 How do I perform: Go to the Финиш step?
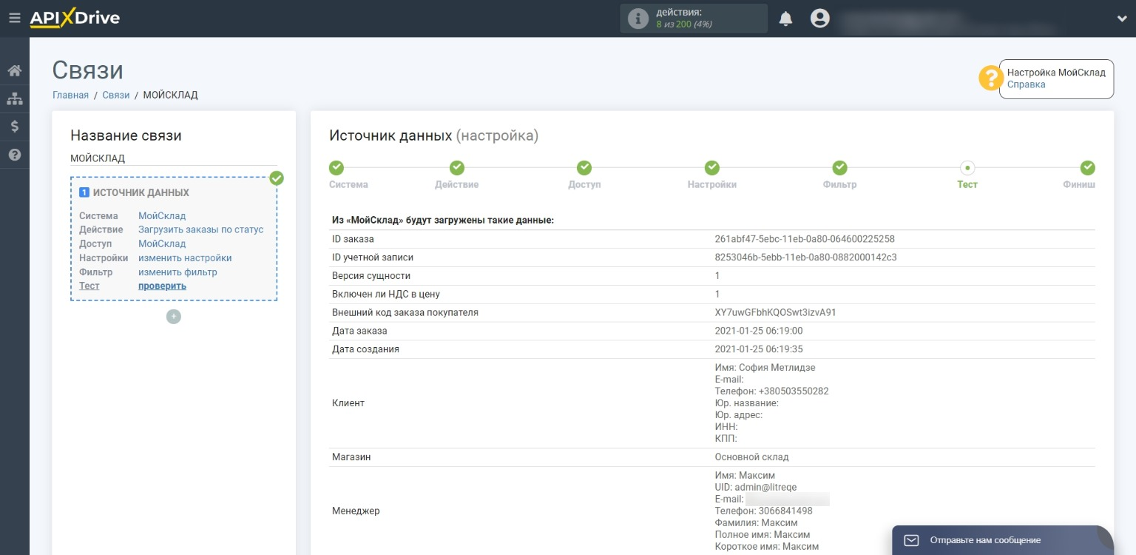(1087, 168)
